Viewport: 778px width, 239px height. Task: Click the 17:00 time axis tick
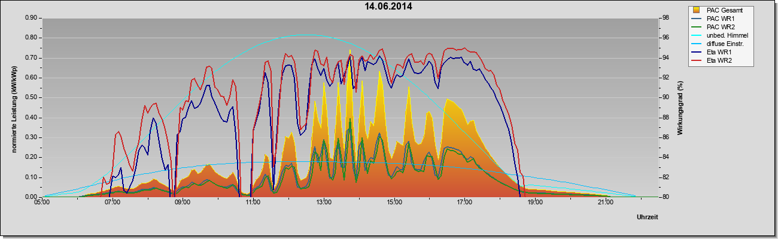[464, 203]
